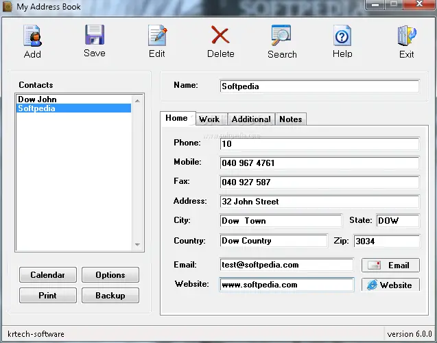Minimize the My Address Book window

tap(375, 4)
